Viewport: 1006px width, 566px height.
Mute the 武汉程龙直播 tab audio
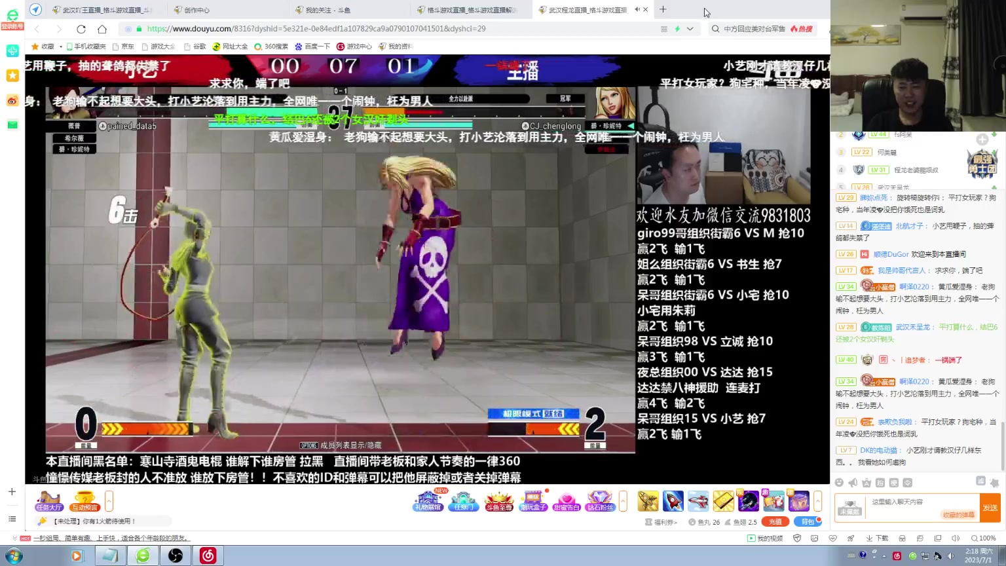(637, 10)
